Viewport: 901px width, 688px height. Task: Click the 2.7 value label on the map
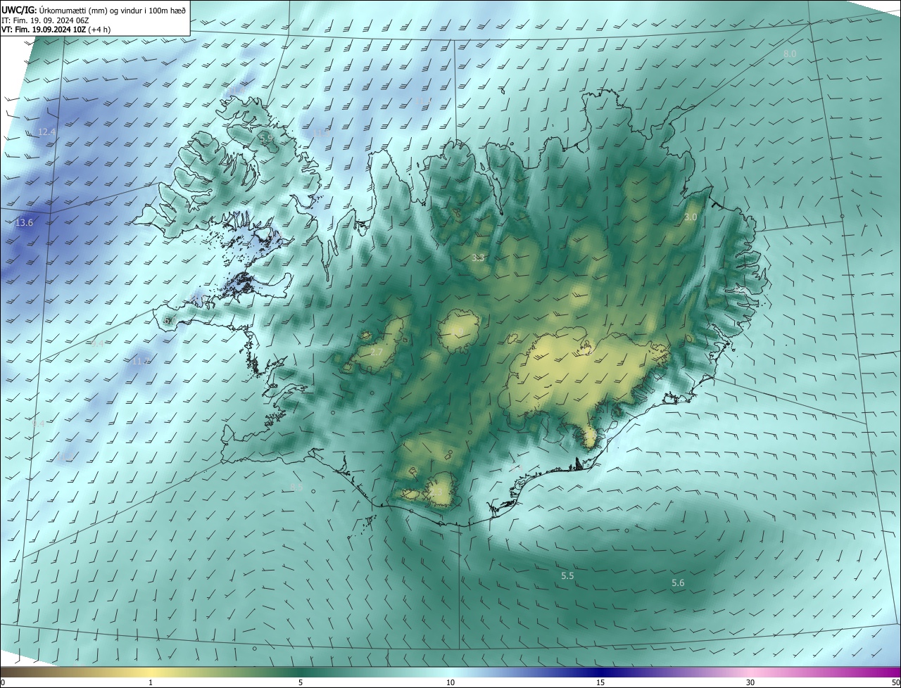377,352
